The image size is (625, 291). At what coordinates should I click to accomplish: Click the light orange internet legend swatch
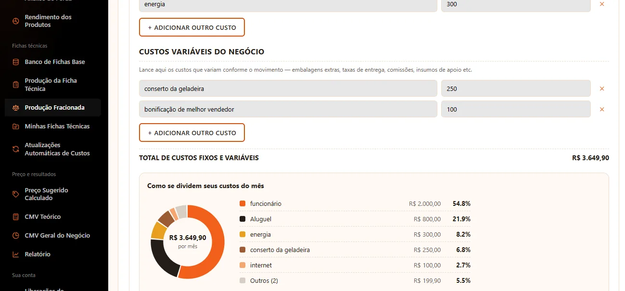click(242, 266)
